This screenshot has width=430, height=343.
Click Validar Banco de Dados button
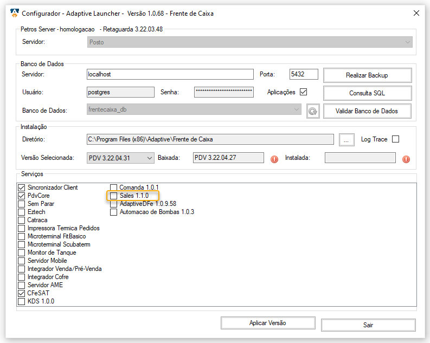367,111
